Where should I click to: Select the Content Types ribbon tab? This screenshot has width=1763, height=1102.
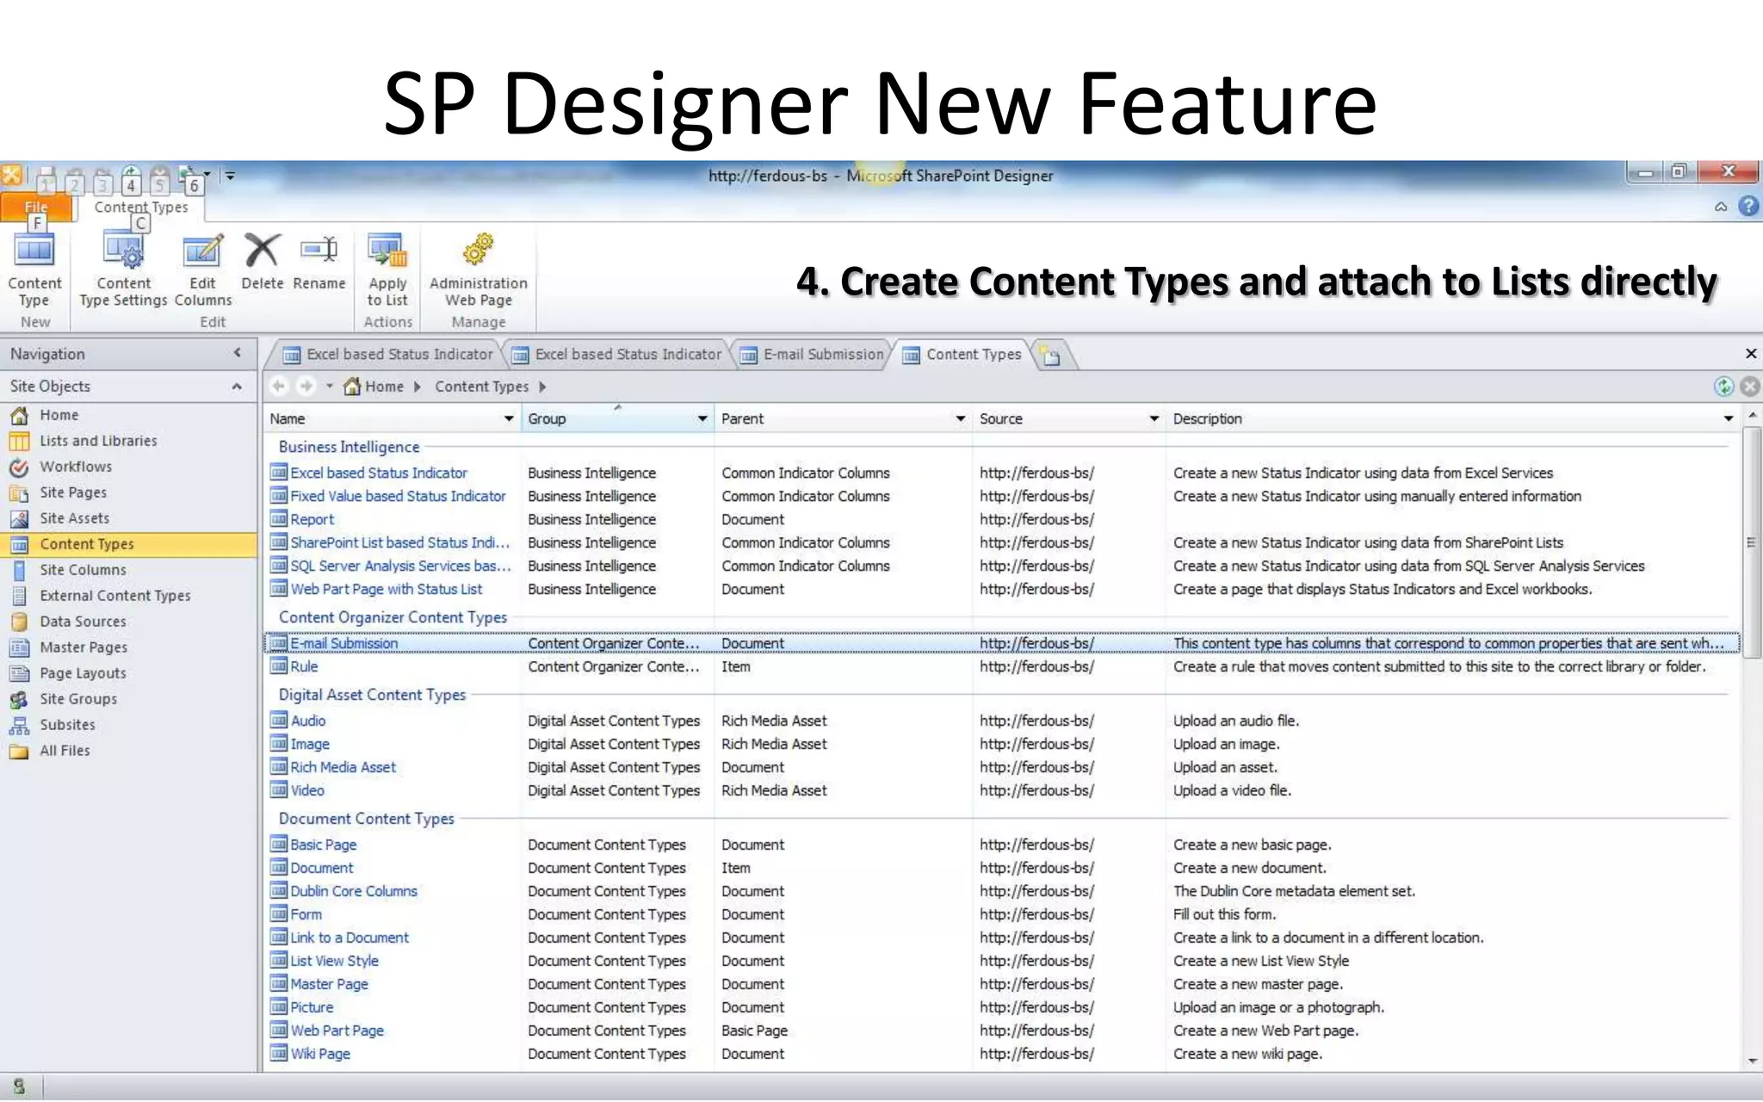click(x=141, y=207)
